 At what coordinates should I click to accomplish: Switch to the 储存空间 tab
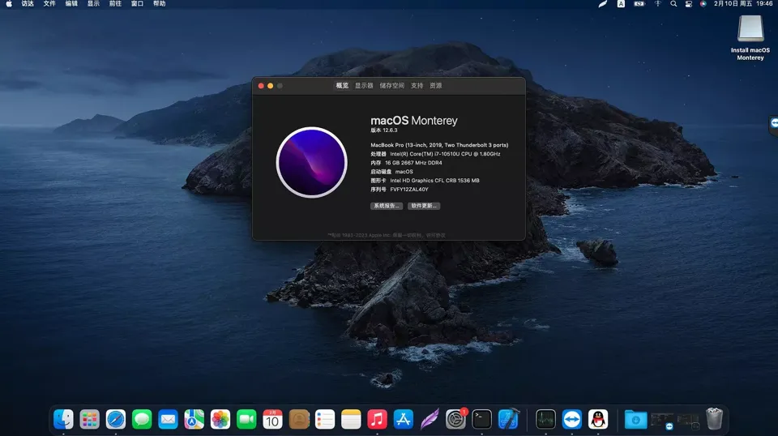[x=391, y=85]
